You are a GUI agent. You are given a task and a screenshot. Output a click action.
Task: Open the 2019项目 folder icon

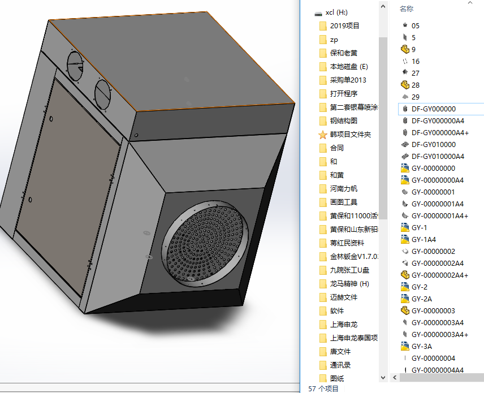point(323,26)
